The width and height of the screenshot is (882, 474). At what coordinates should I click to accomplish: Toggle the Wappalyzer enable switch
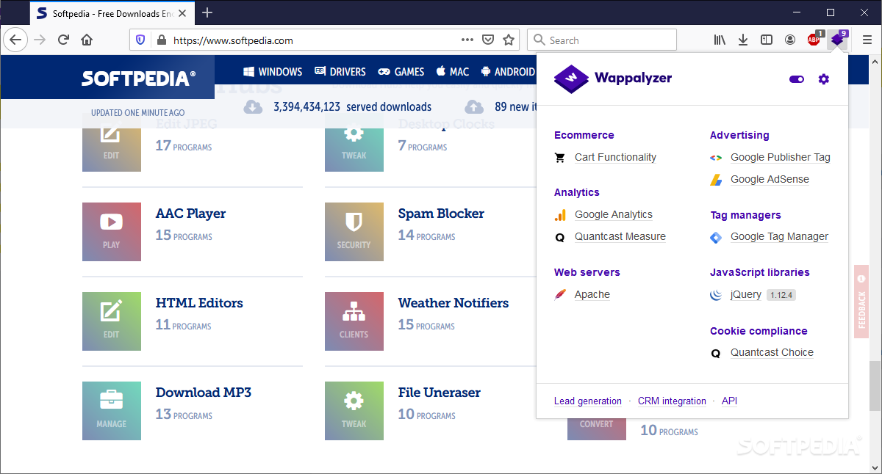(797, 79)
